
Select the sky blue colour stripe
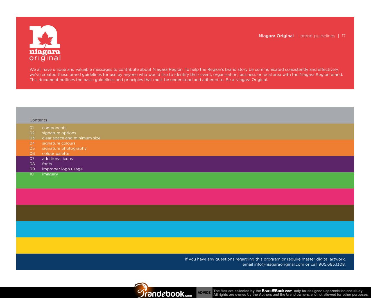pos(185,229)
